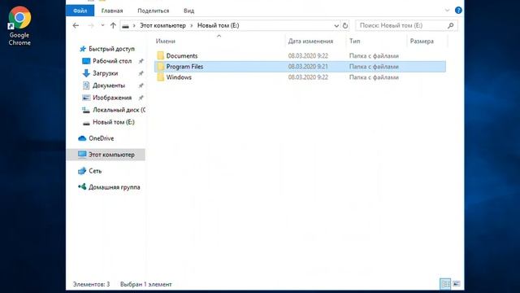
Task: Open Сеть in the navigation pane
Action: click(95, 171)
